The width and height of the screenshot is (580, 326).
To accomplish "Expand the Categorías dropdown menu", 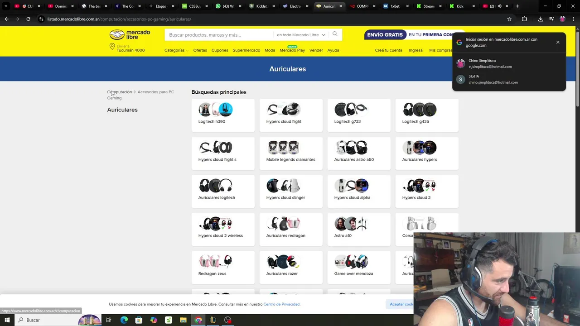I will (176, 50).
